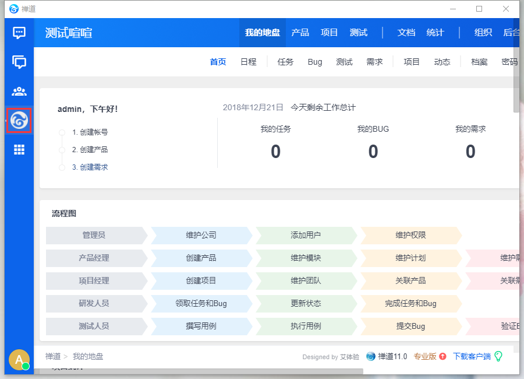524x379 pixels.
Task: Click the 创建产品 flowchart step
Action: (x=201, y=258)
